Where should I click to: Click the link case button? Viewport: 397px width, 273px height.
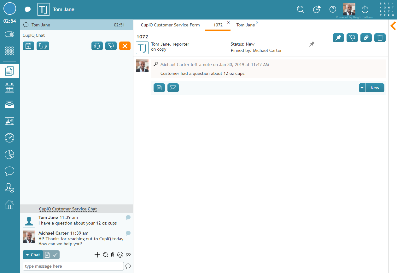pos(366,38)
